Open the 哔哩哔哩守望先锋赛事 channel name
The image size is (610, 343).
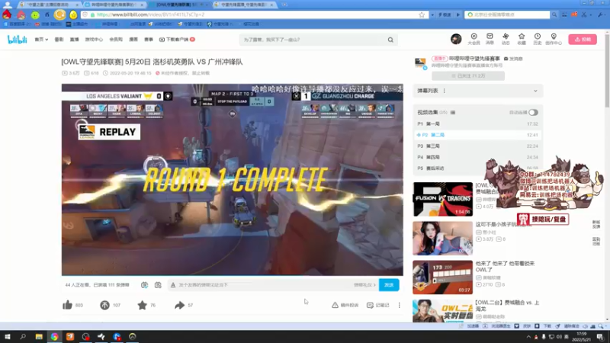pyautogui.click(x=474, y=59)
